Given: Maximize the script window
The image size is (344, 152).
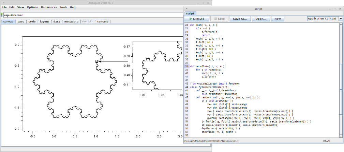Looking at the screenshot, I should (x=335, y=9).
